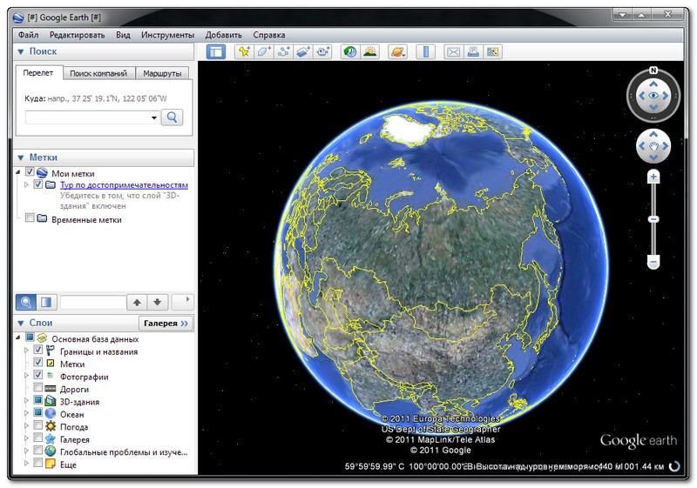697x488 pixels.
Task: Open the Справка menu
Action: 269,35
